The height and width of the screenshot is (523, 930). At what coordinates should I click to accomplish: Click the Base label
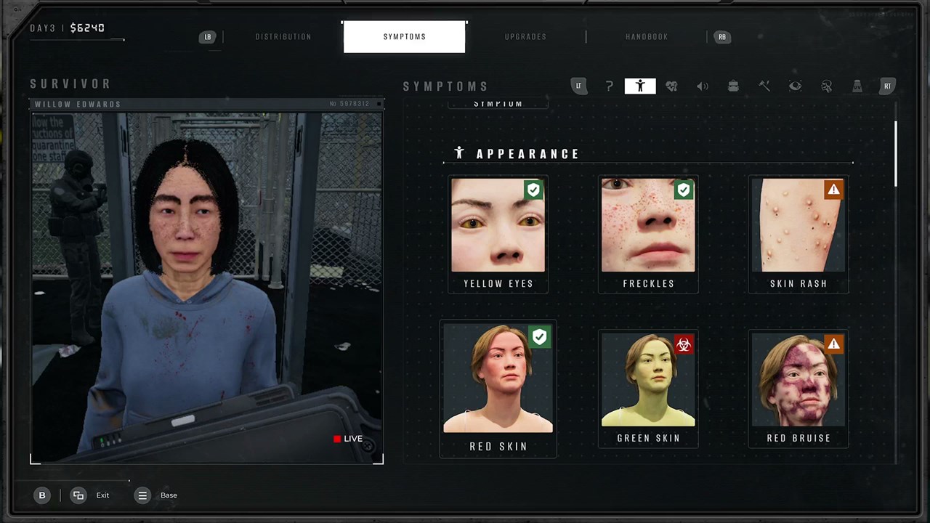(169, 495)
